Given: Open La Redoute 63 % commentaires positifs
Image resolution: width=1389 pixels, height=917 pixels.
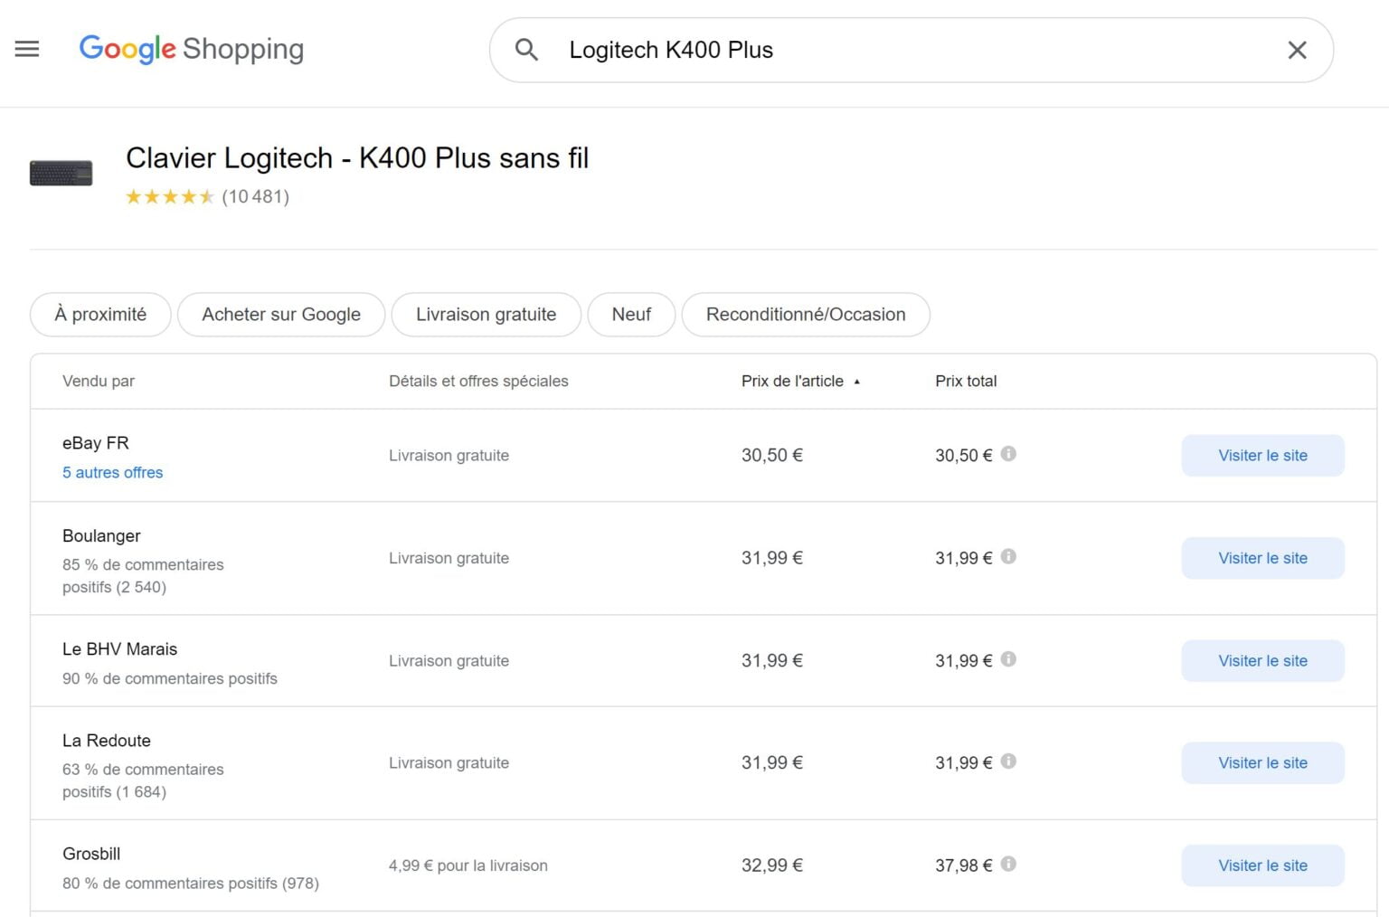Looking at the screenshot, I should pos(143,780).
